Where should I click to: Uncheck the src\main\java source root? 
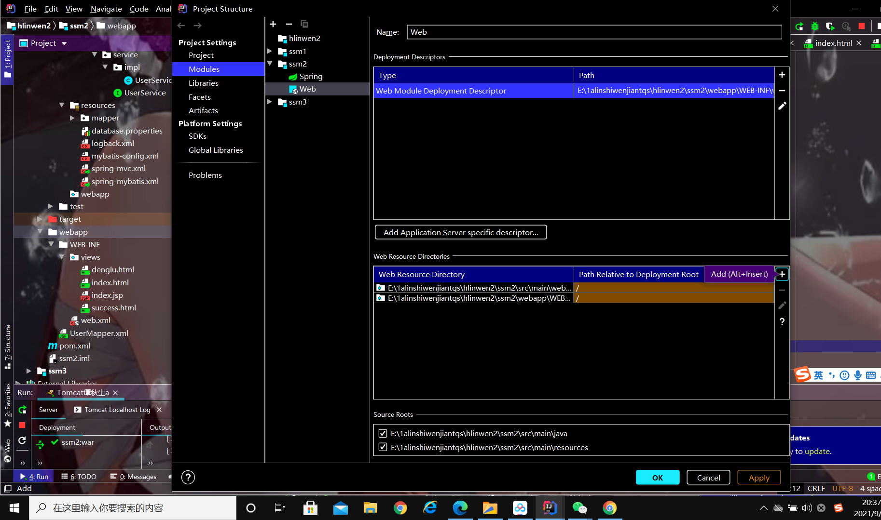383,433
